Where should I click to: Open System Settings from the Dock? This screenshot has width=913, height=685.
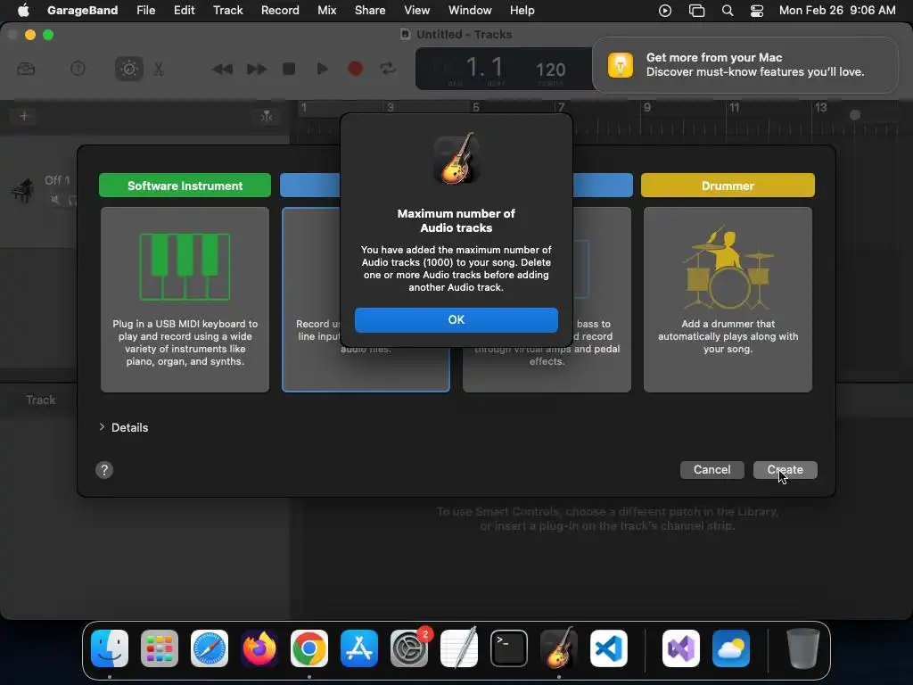(408, 648)
